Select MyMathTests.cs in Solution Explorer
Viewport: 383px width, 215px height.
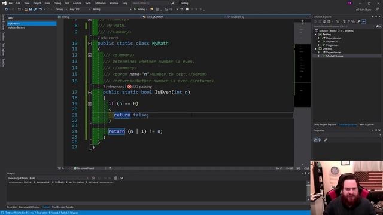[335, 56]
